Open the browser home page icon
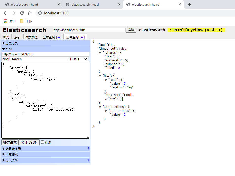Viewport: 235px width, 176px height. point(30,13)
